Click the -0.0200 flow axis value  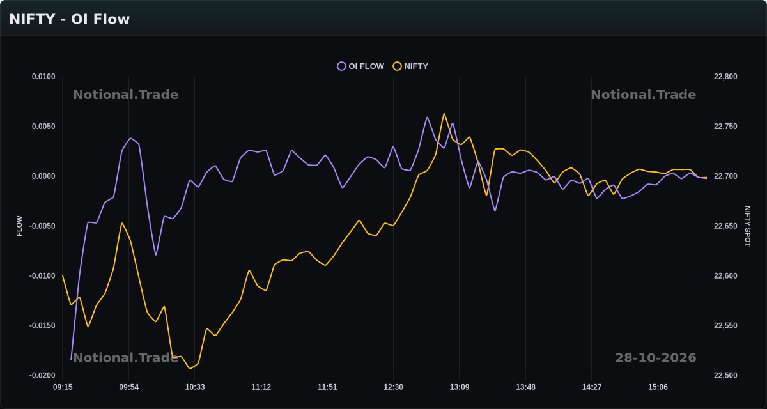(x=42, y=376)
